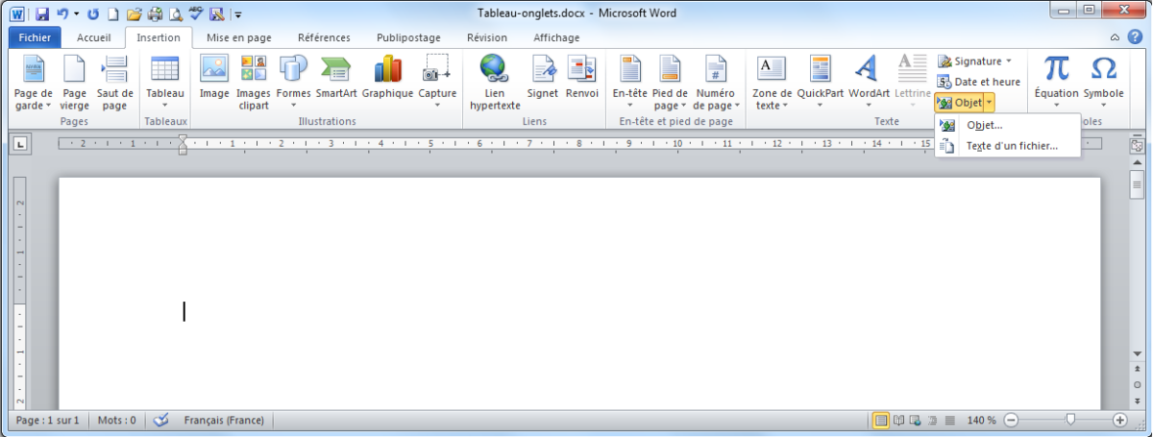Click the Quick Print icon

155,14
